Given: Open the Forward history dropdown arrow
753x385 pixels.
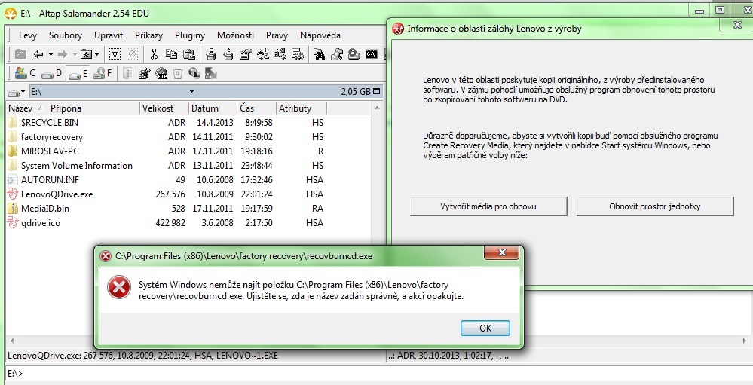Looking at the screenshot, I should pos(75,55).
